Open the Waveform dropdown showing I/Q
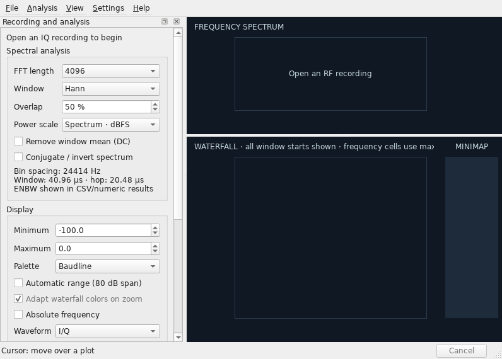 [108, 331]
